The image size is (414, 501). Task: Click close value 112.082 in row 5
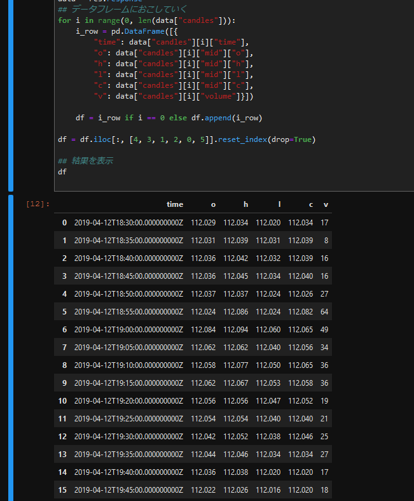(x=301, y=312)
